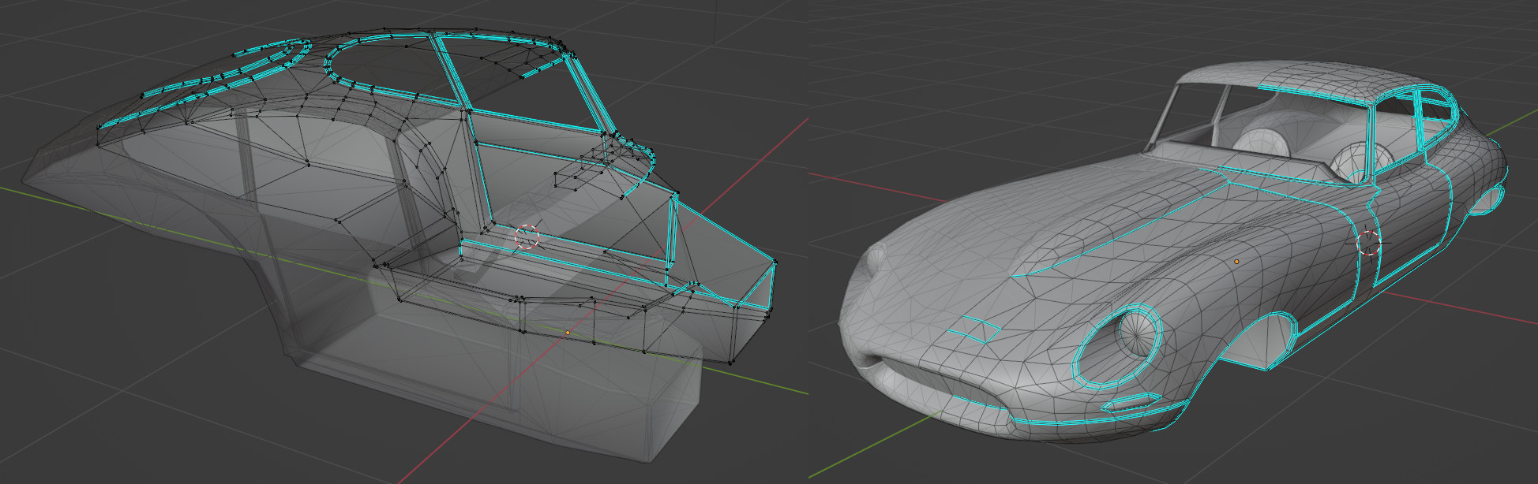This screenshot has width=1538, height=484.
Task: Click the front wheel arch opening on the car
Action: point(1262,343)
